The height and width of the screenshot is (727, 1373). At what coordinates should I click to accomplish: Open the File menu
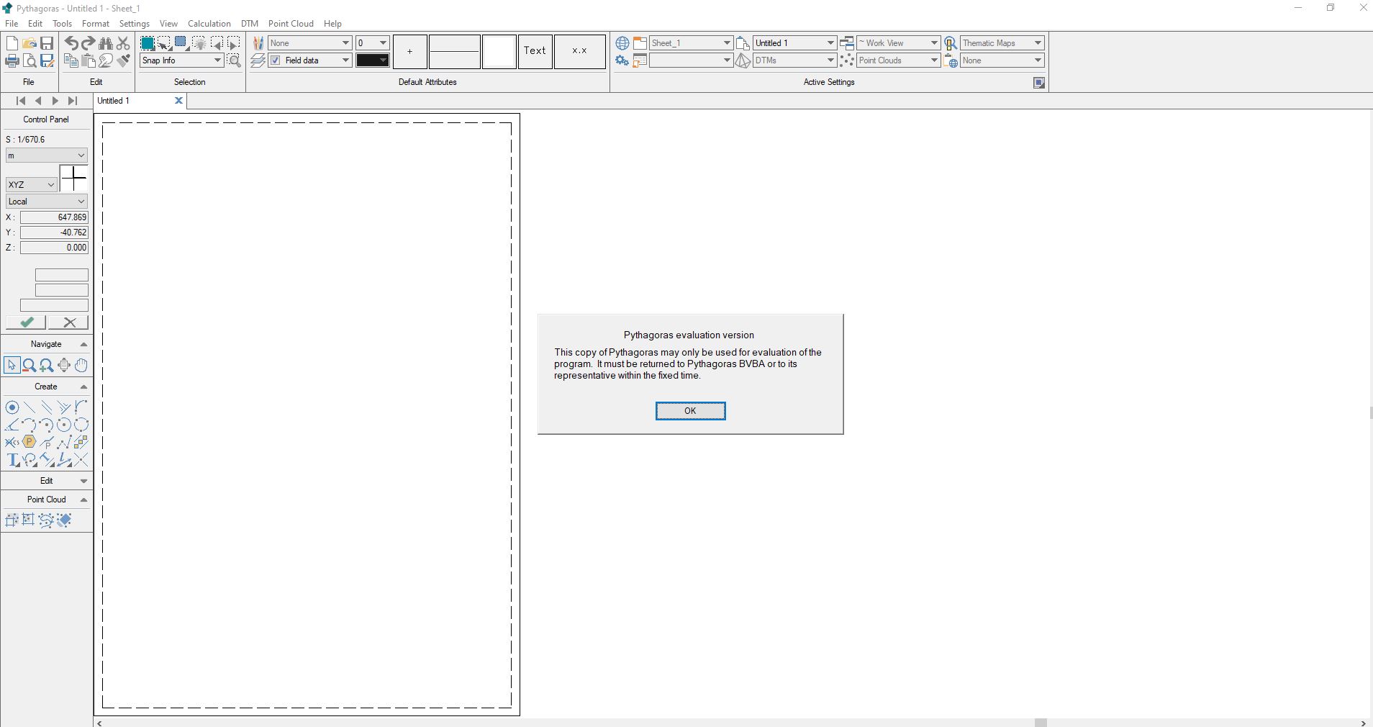12,24
